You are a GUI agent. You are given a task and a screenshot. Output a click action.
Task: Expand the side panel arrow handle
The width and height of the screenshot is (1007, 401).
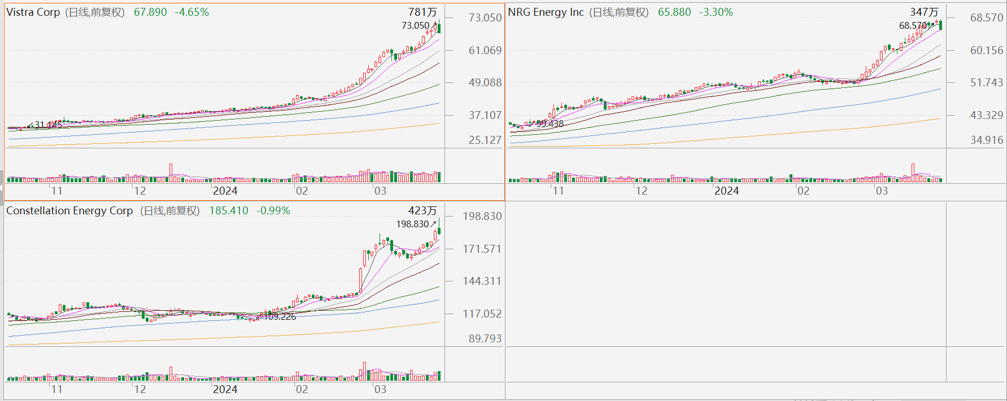coord(2,187)
